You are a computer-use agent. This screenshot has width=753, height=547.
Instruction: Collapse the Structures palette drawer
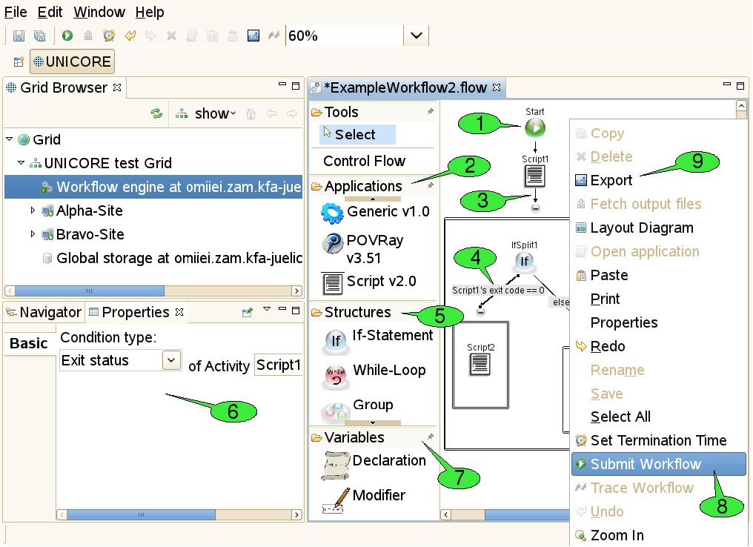[x=357, y=312]
